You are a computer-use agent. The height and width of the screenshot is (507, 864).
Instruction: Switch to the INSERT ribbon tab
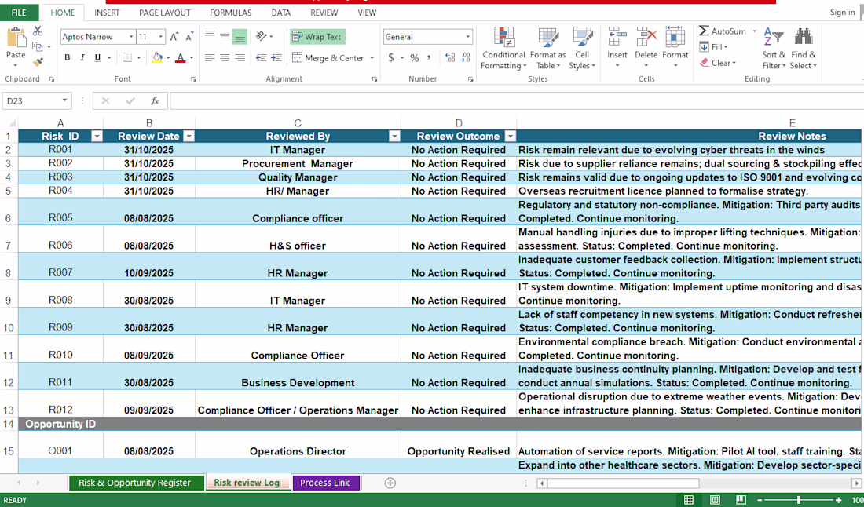pyautogui.click(x=107, y=13)
